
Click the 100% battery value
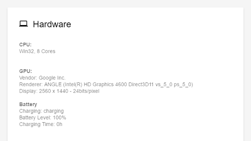(59, 118)
